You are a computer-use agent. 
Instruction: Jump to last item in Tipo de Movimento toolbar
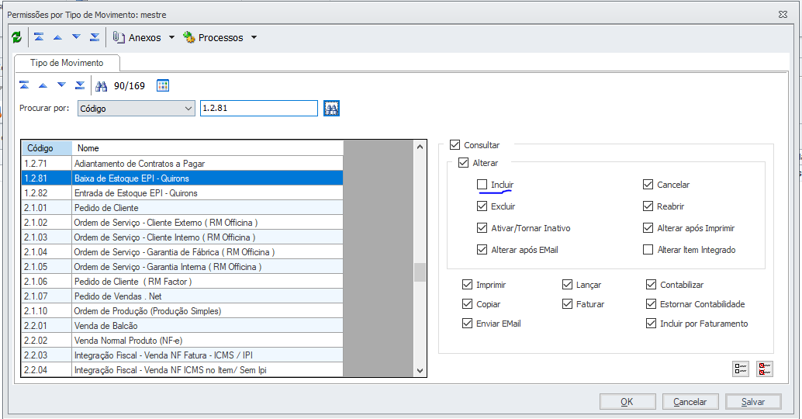point(80,85)
